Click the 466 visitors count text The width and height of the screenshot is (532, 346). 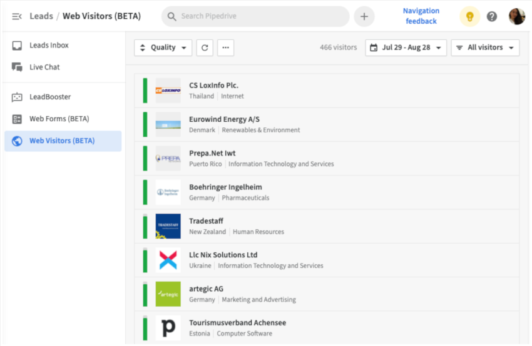[x=338, y=47]
